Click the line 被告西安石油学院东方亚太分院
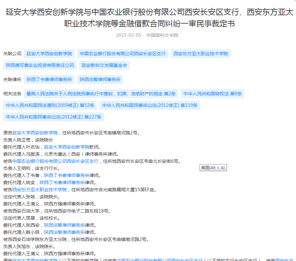Screen dimensions: 296x261 (x=76, y=240)
